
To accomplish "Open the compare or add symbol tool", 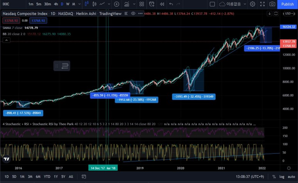I will pos(116,4).
